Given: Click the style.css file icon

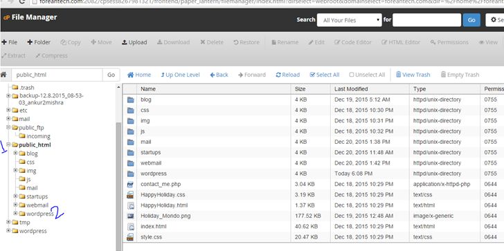Looking at the screenshot, I should point(130,237).
